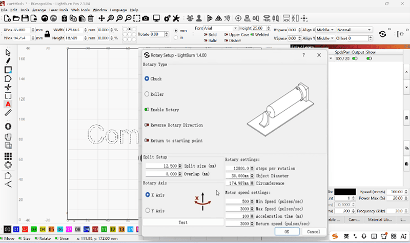Open the File menu
The image size is (410, 243).
pyautogui.click(x=4, y=10)
